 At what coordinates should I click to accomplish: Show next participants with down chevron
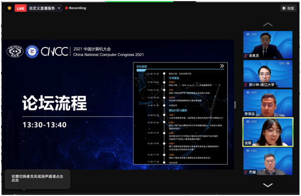268,185
